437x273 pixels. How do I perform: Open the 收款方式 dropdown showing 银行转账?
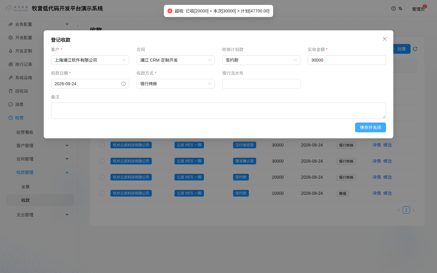coord(176,84)
